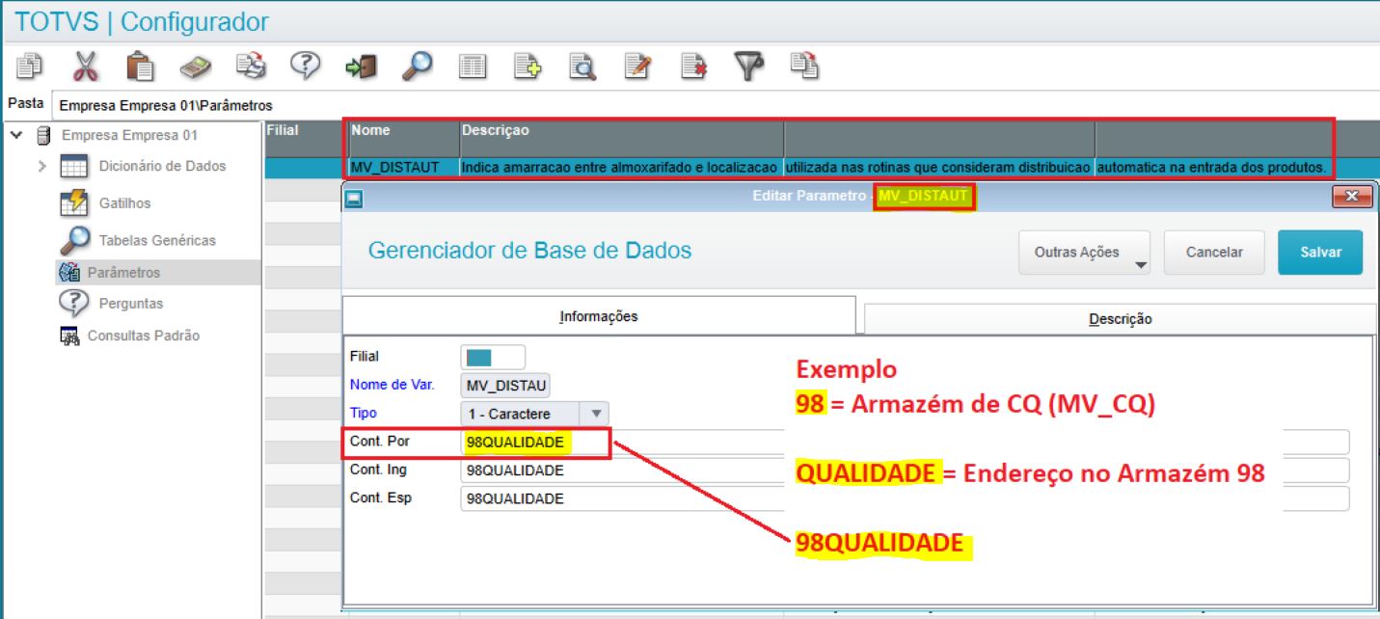Click the Cancelar button
This screenshot has height=619, width=1380.
click(1214, 253)
